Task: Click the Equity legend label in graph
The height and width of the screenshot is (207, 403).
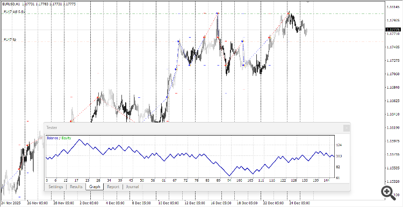Action: pos(66,138)
